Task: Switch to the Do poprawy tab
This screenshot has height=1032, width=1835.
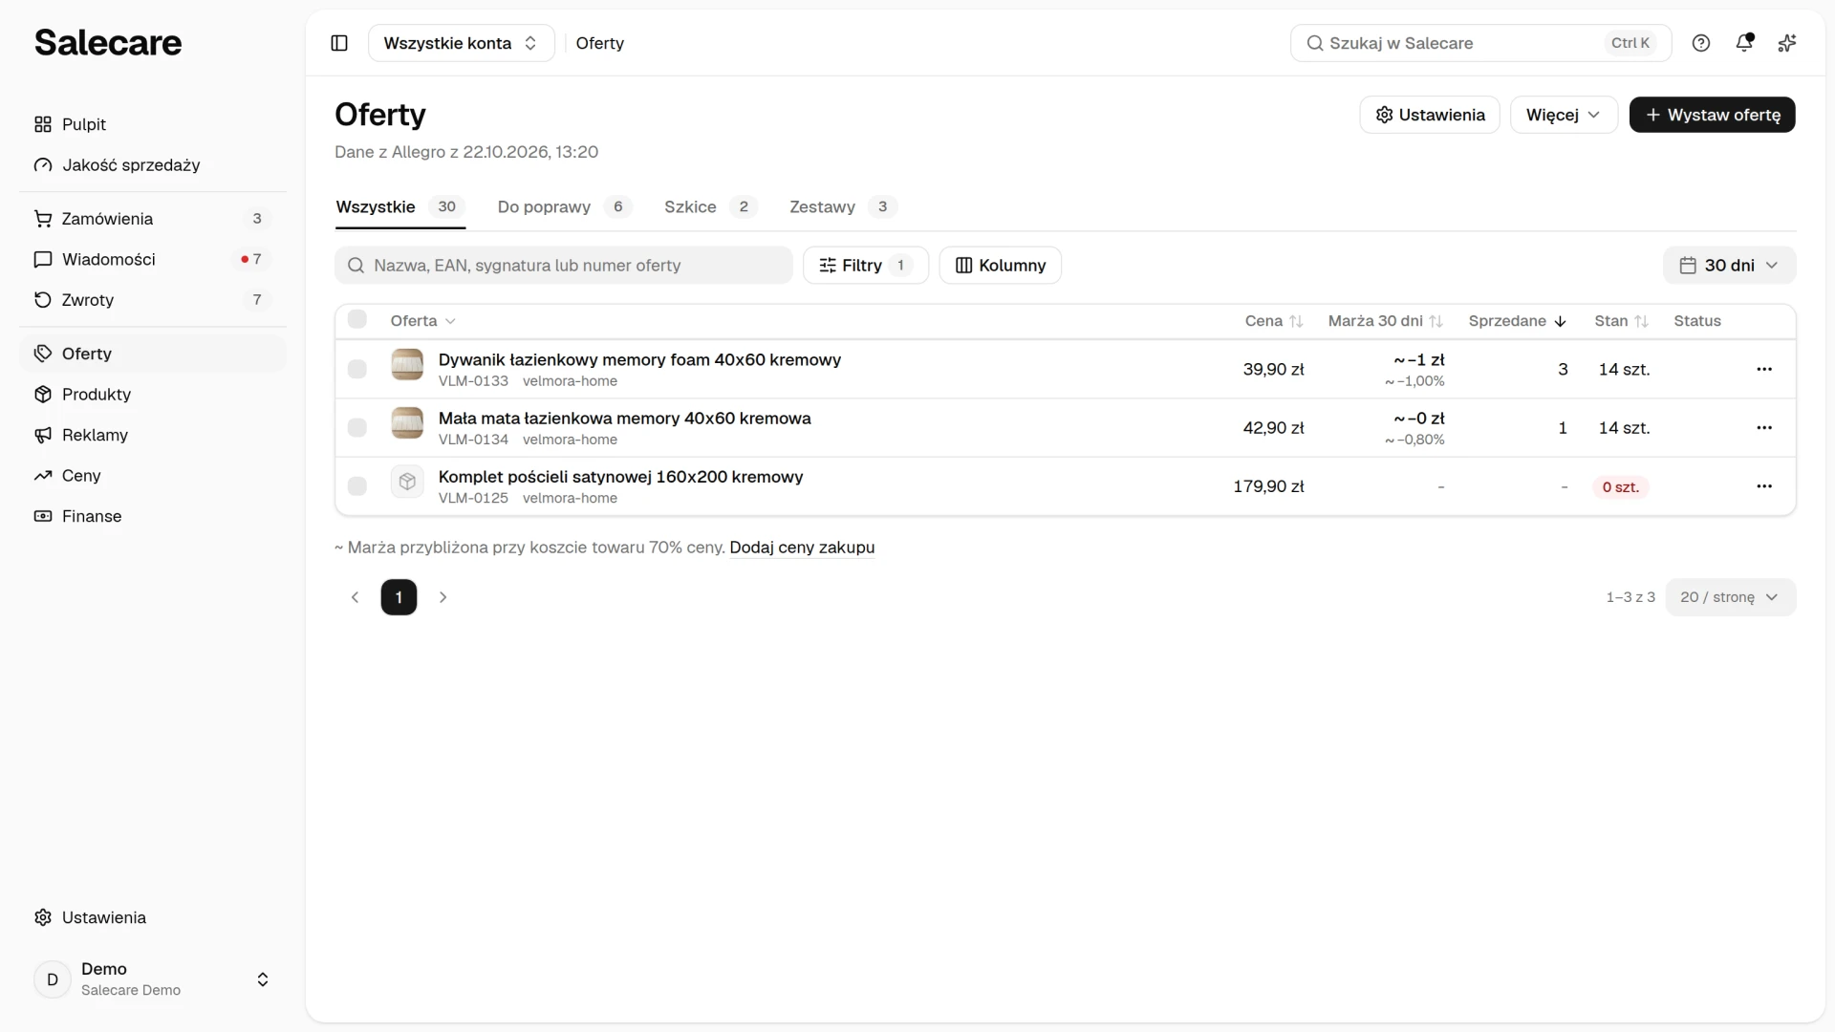Action: point(564,207)
